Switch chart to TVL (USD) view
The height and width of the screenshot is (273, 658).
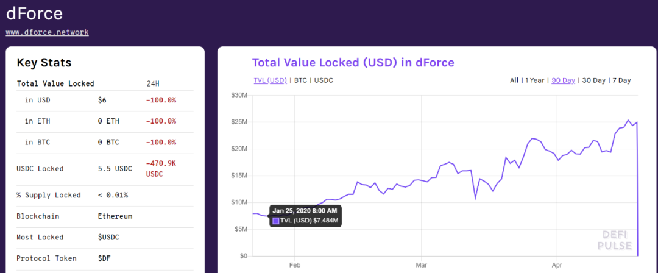(x=270, y=80)
